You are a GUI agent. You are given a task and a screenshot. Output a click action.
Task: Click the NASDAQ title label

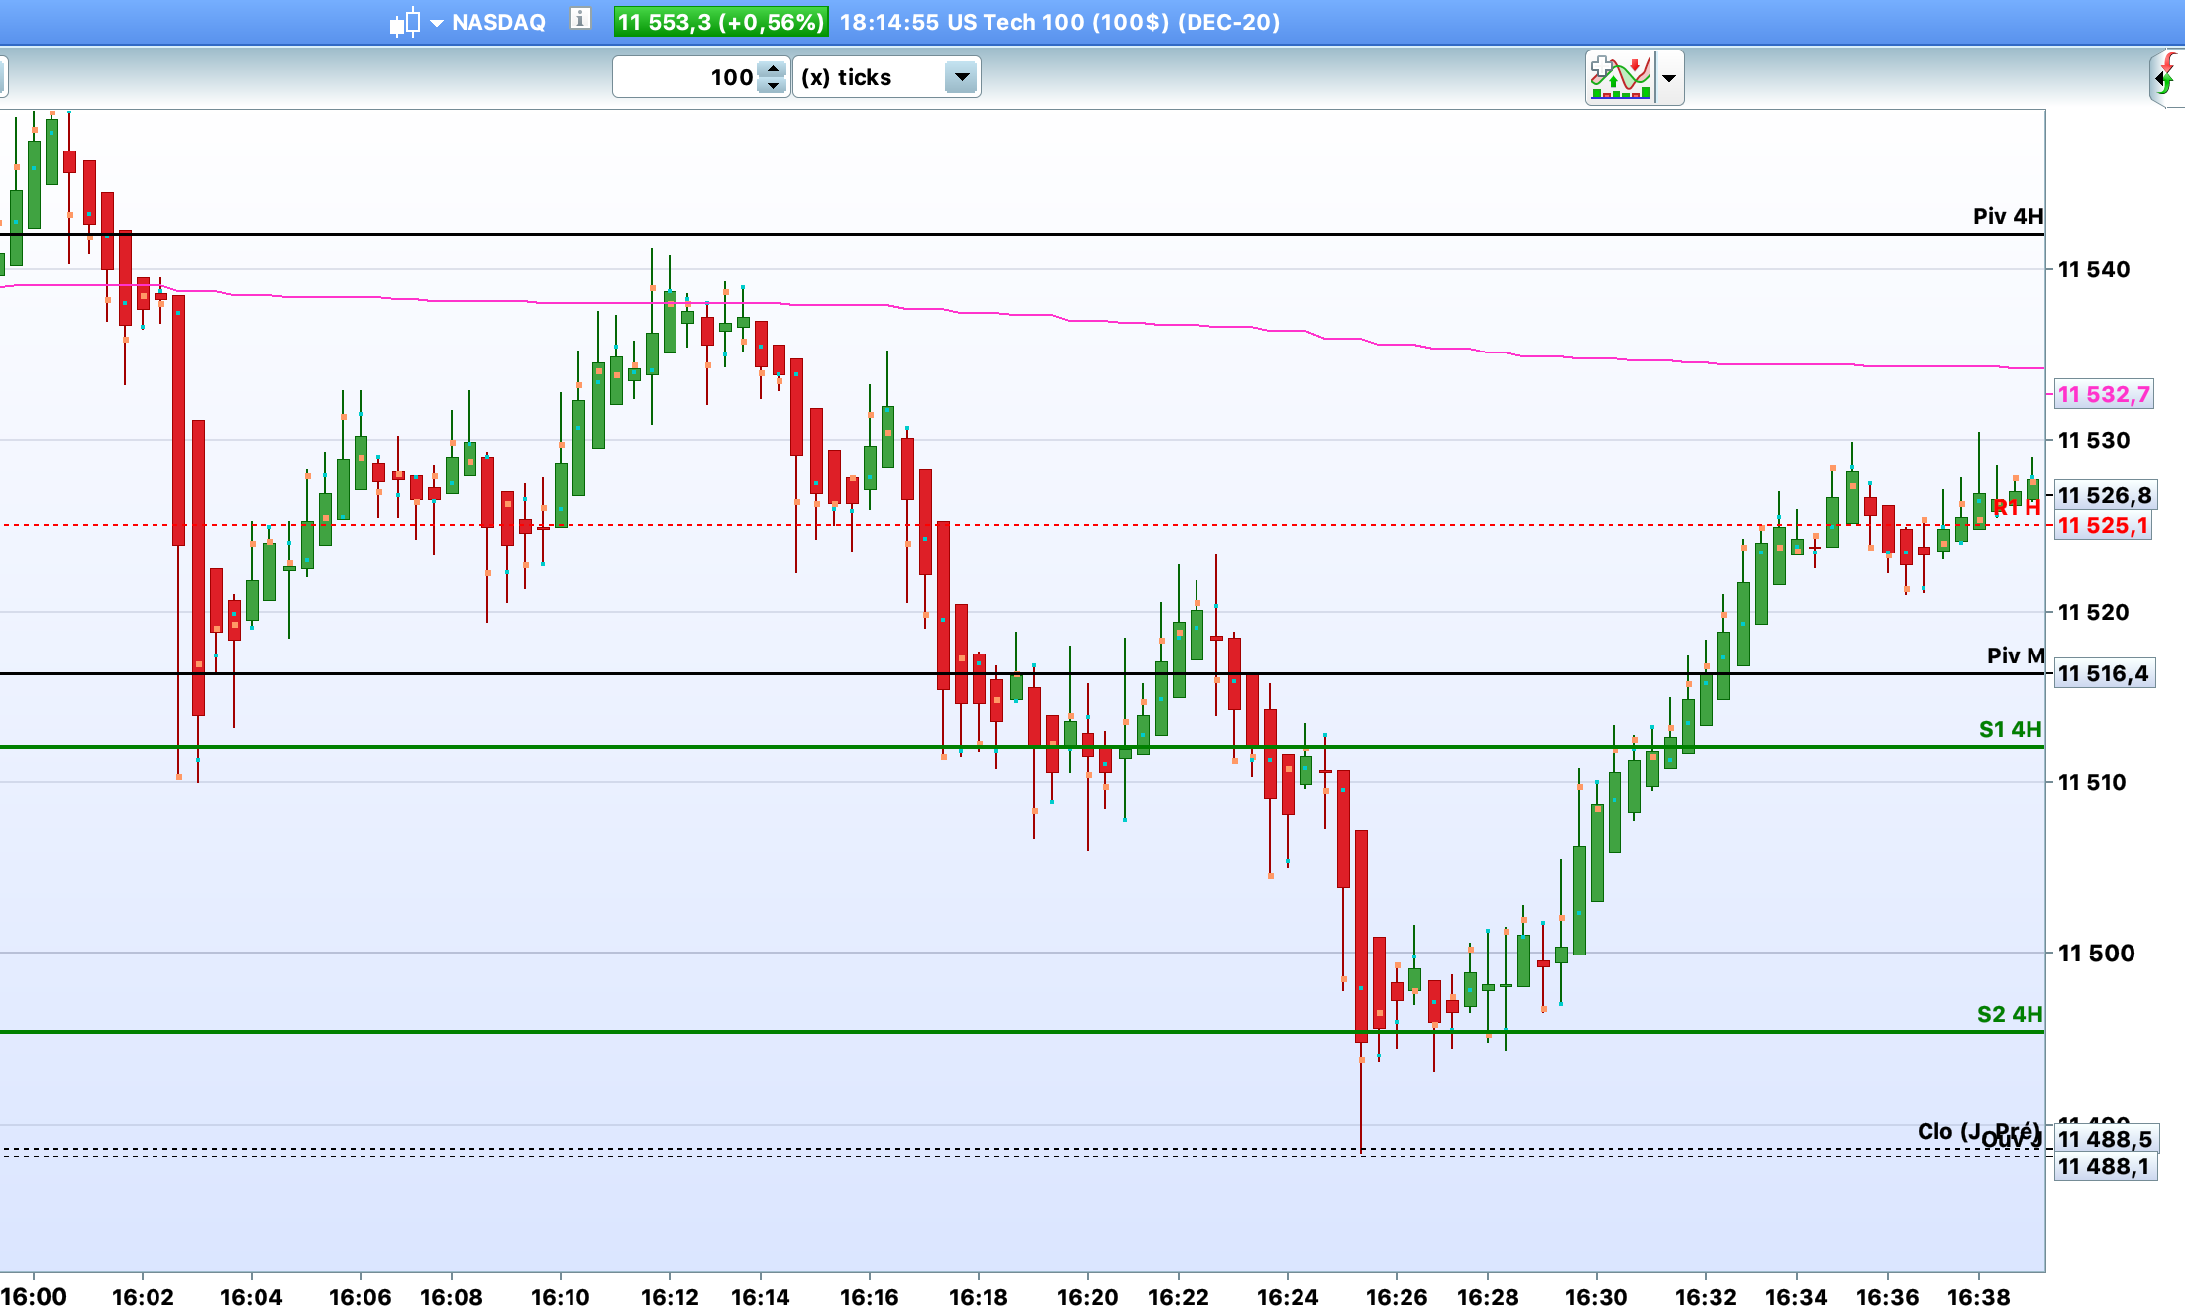498,22
